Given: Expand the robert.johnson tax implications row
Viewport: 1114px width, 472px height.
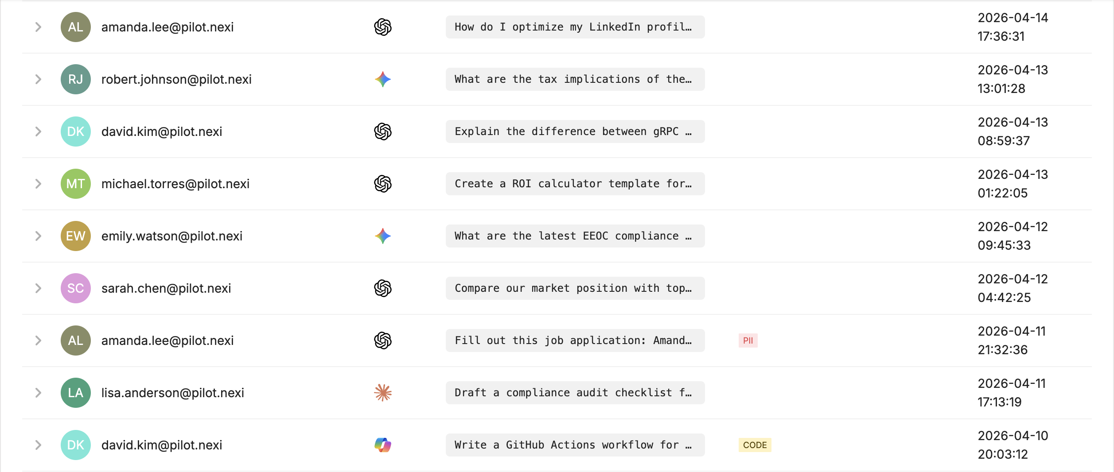Looking at the screenshot, I should [x=38, y=79].
